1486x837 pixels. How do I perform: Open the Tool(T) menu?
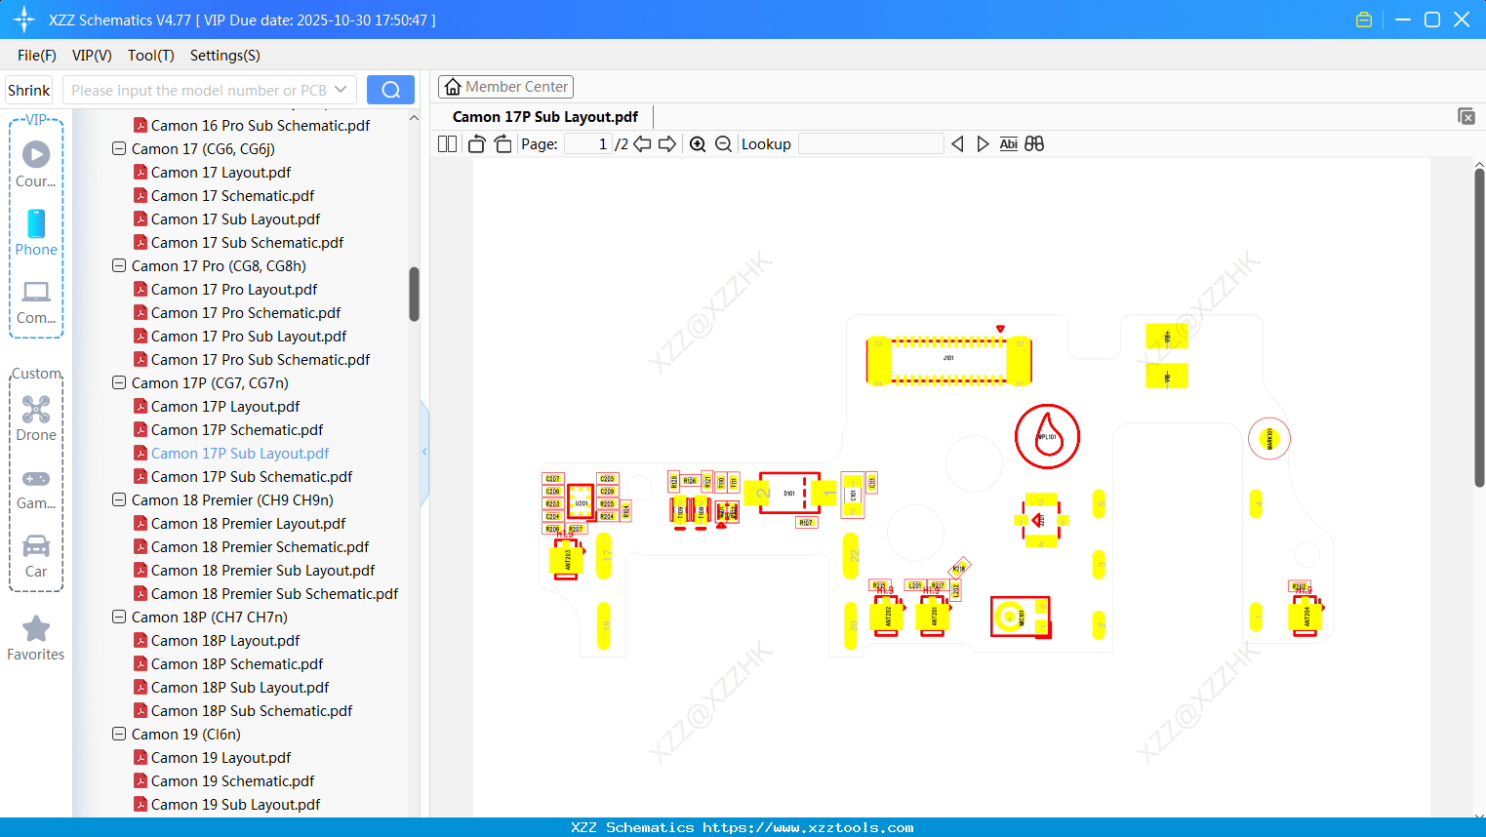[x=151, y=56]
